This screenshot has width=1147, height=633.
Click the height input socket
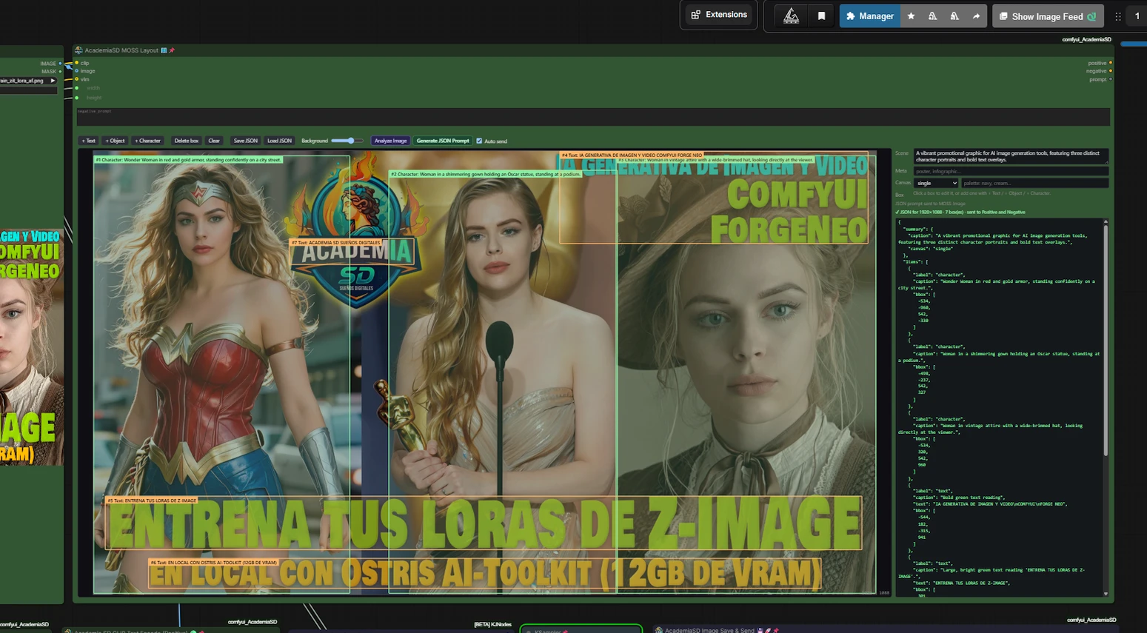pos(76,97)
